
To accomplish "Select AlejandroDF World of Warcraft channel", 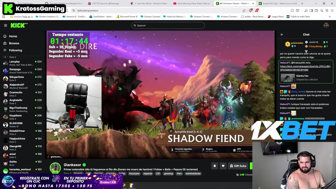I will tap(22, 86).
